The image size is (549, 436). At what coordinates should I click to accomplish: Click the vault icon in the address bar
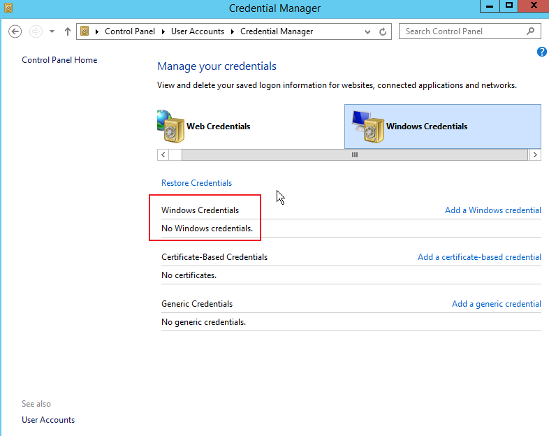coord(85,31)
